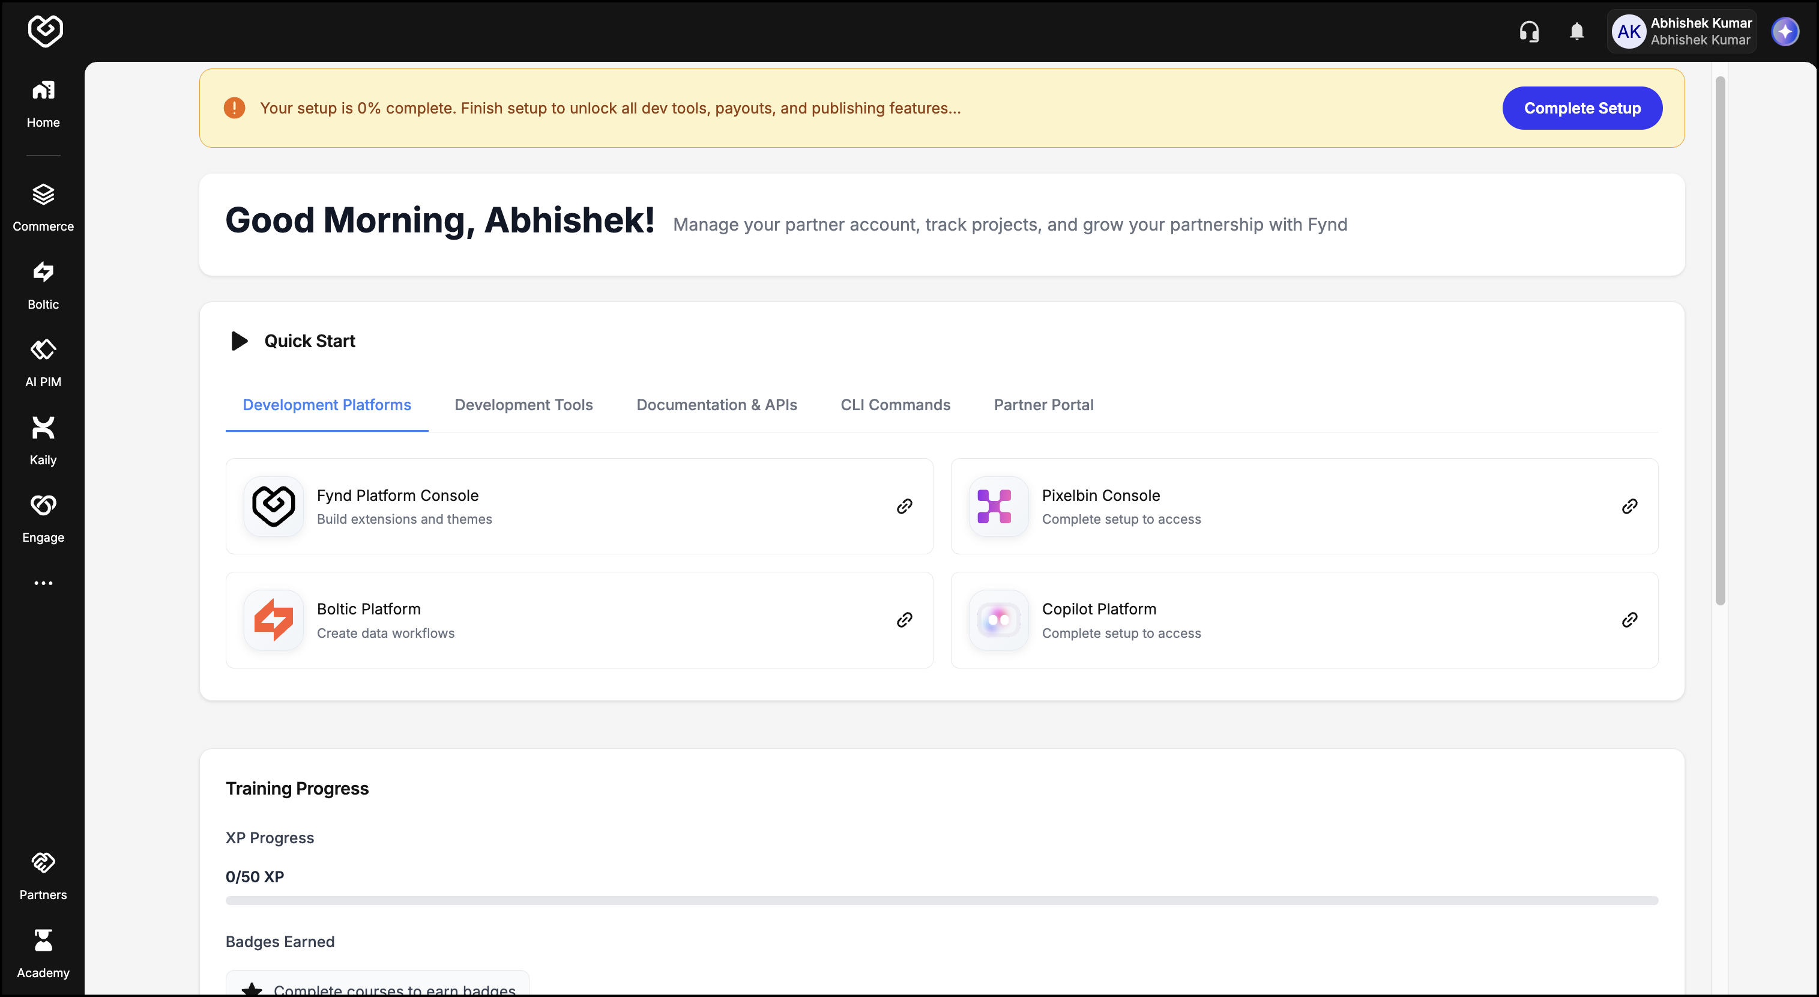Click the Complete Setup button

1582,108
